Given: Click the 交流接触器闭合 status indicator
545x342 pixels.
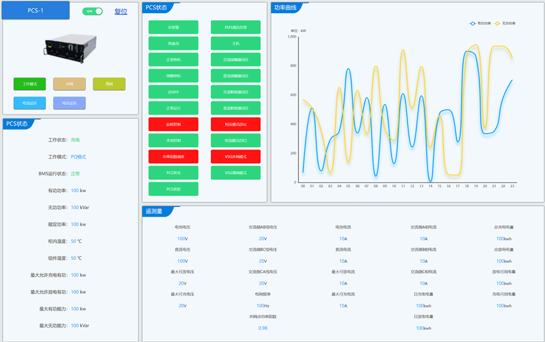Looking at the screenshot, I should tap(236, 60).
